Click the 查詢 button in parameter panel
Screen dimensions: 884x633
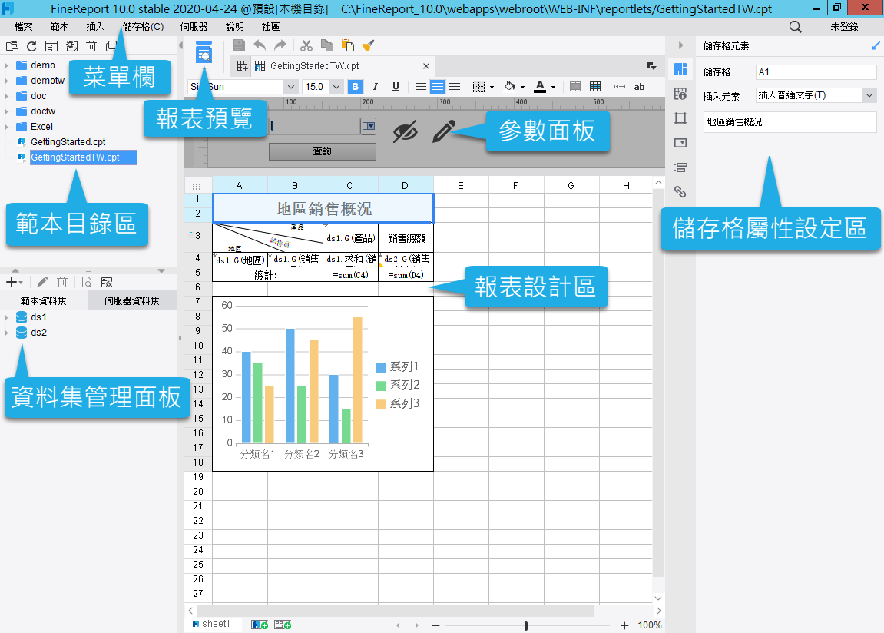point(323,151)
